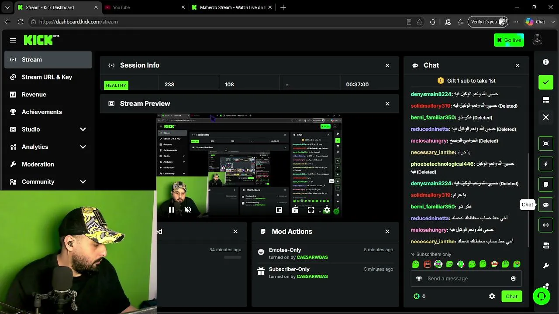Open Stream URL & Key page

click(48, 77)
